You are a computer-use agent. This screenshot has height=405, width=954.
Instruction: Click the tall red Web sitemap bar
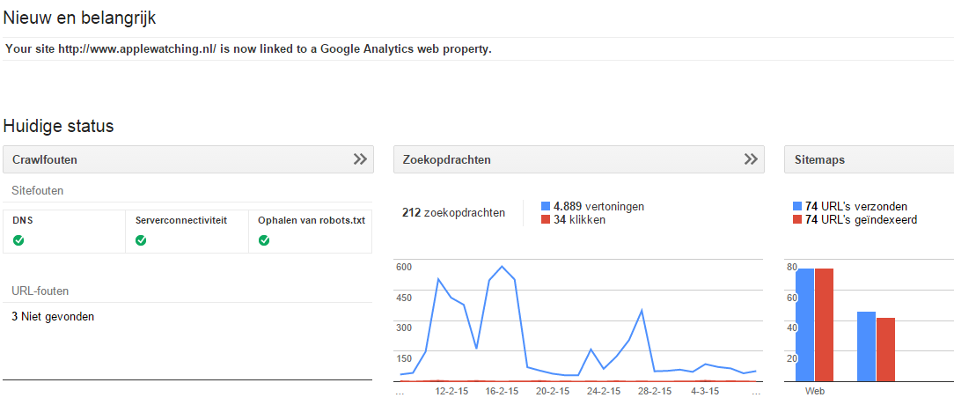825,325
